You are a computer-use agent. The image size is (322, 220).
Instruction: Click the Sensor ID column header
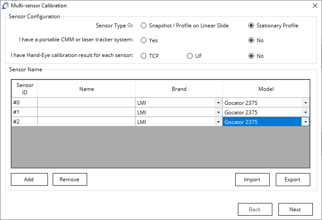pyautogui.click(x=25, y=89)
